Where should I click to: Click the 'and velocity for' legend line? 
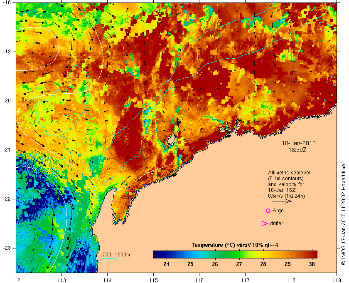[286, 184]
